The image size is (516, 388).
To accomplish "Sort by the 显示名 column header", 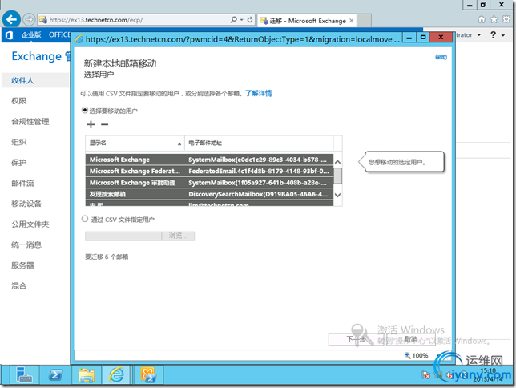I will pos(135,143).
